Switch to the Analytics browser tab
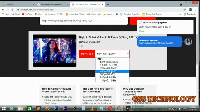Viewport: 200px width, 112px height. 18,5
